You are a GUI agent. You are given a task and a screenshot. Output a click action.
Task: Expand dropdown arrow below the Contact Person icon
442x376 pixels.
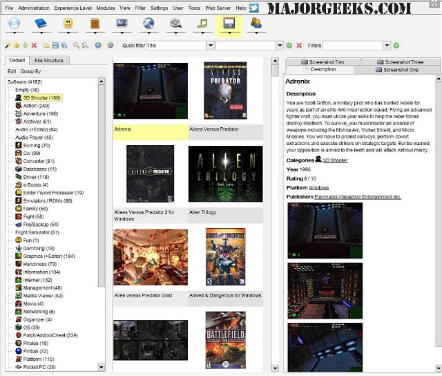point(256,33)
